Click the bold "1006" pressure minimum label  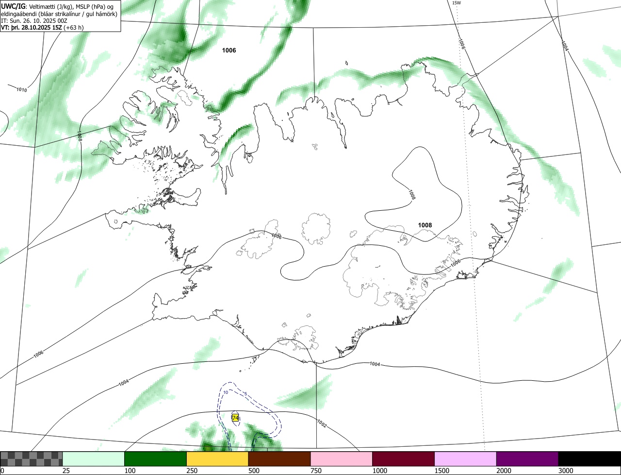tap(229, 50)
